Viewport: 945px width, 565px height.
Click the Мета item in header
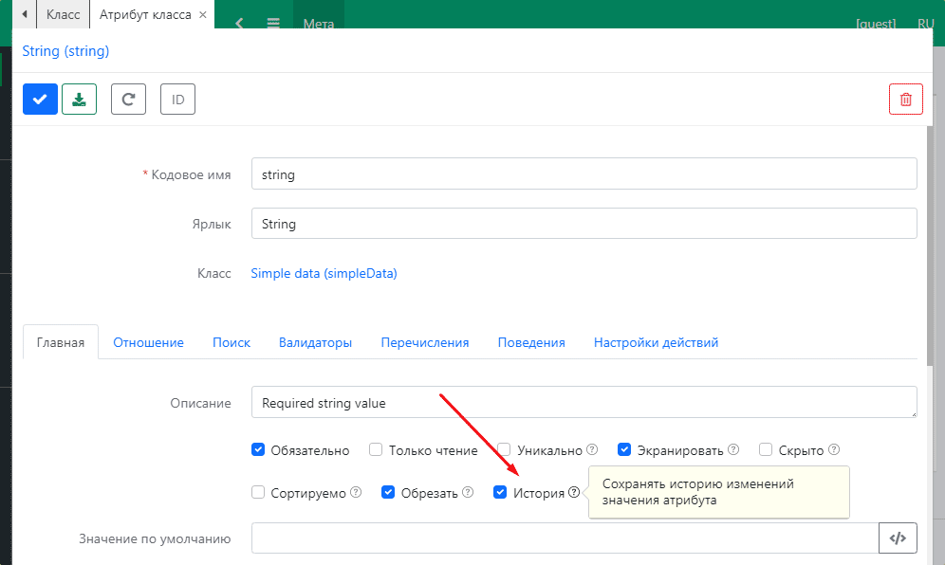319,23
